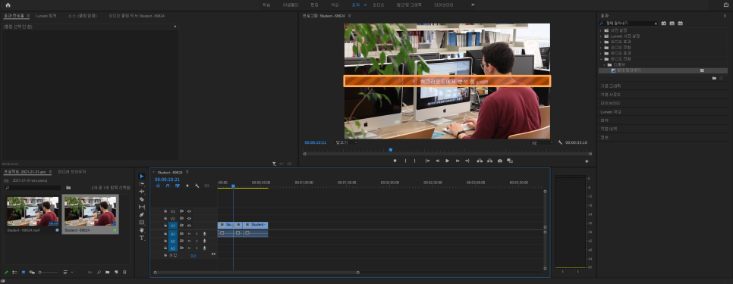The width and height of the screenshot is (733, 284).
Task: Click the Extract button
Action: click(489, 161)
